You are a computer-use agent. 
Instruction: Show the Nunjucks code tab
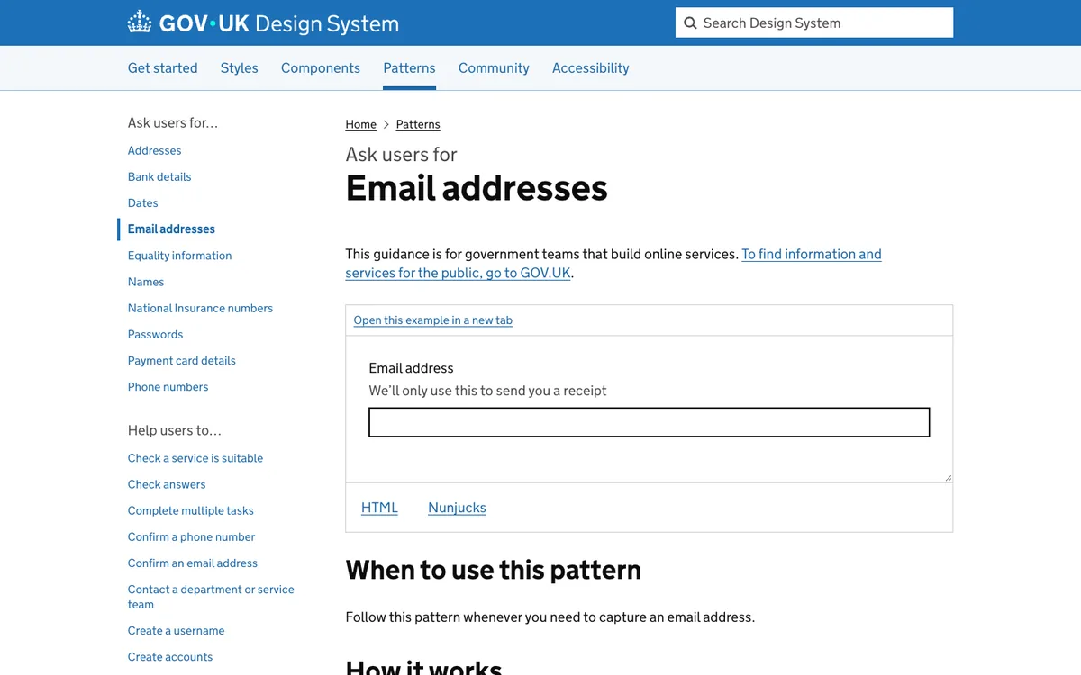(458, 508)
